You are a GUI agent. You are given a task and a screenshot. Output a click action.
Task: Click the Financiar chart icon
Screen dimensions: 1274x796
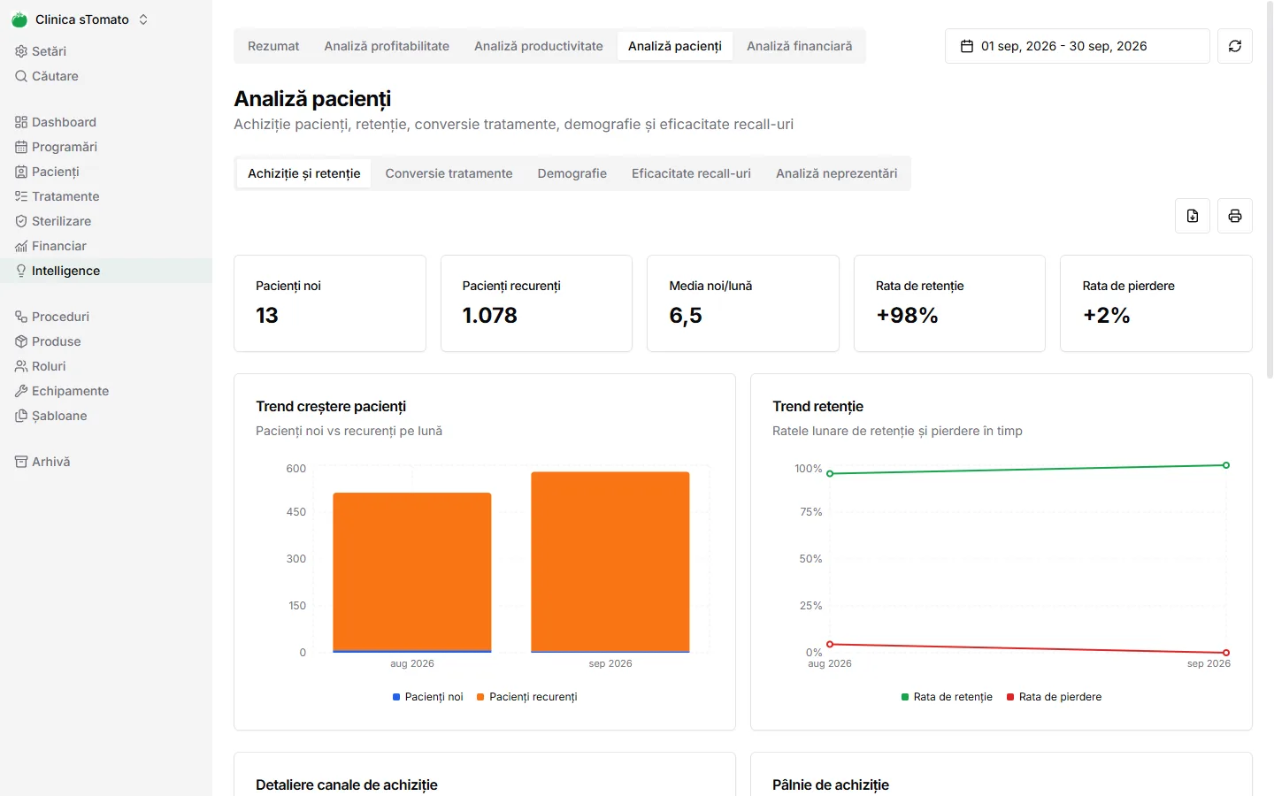click(x=21, y=246)
